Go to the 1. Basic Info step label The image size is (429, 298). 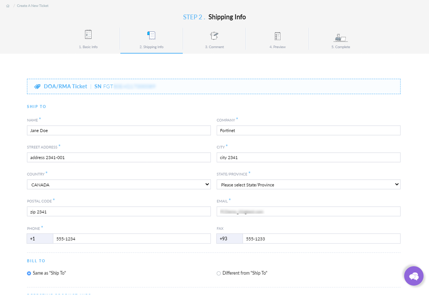88,47
